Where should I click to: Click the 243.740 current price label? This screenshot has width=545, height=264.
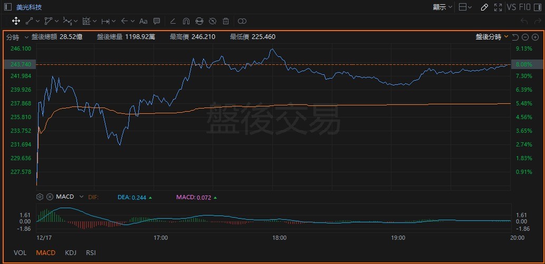point(21,64)
